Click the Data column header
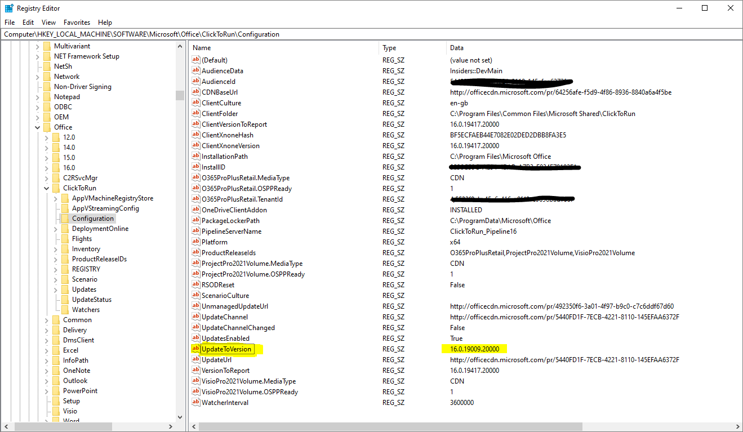The height and width of the screenshot is (432, 743). click(x=593, y=48)
